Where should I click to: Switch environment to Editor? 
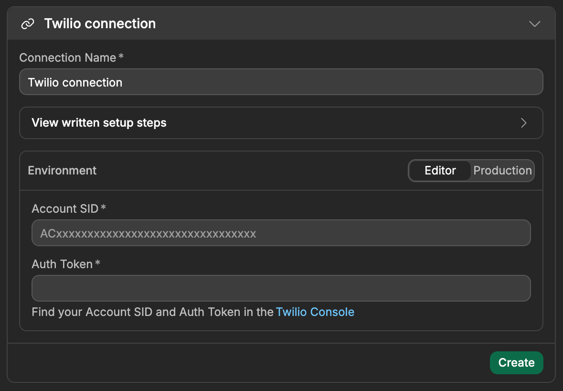click(440, 170)
